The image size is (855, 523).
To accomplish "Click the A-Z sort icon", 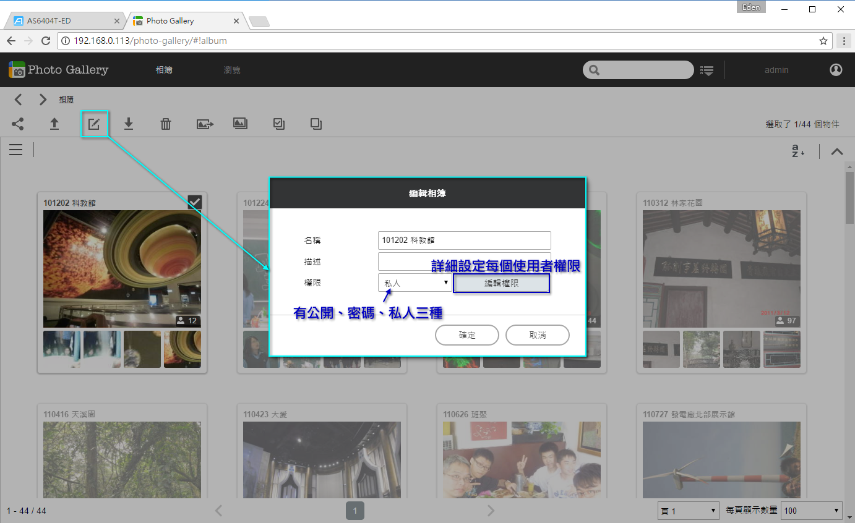I will click(x=798, y=150).
